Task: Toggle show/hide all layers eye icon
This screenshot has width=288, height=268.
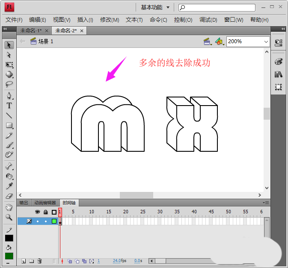Action: point(38,212)
